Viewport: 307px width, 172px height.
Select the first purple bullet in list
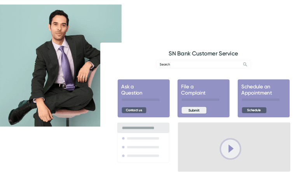(123, 138)
